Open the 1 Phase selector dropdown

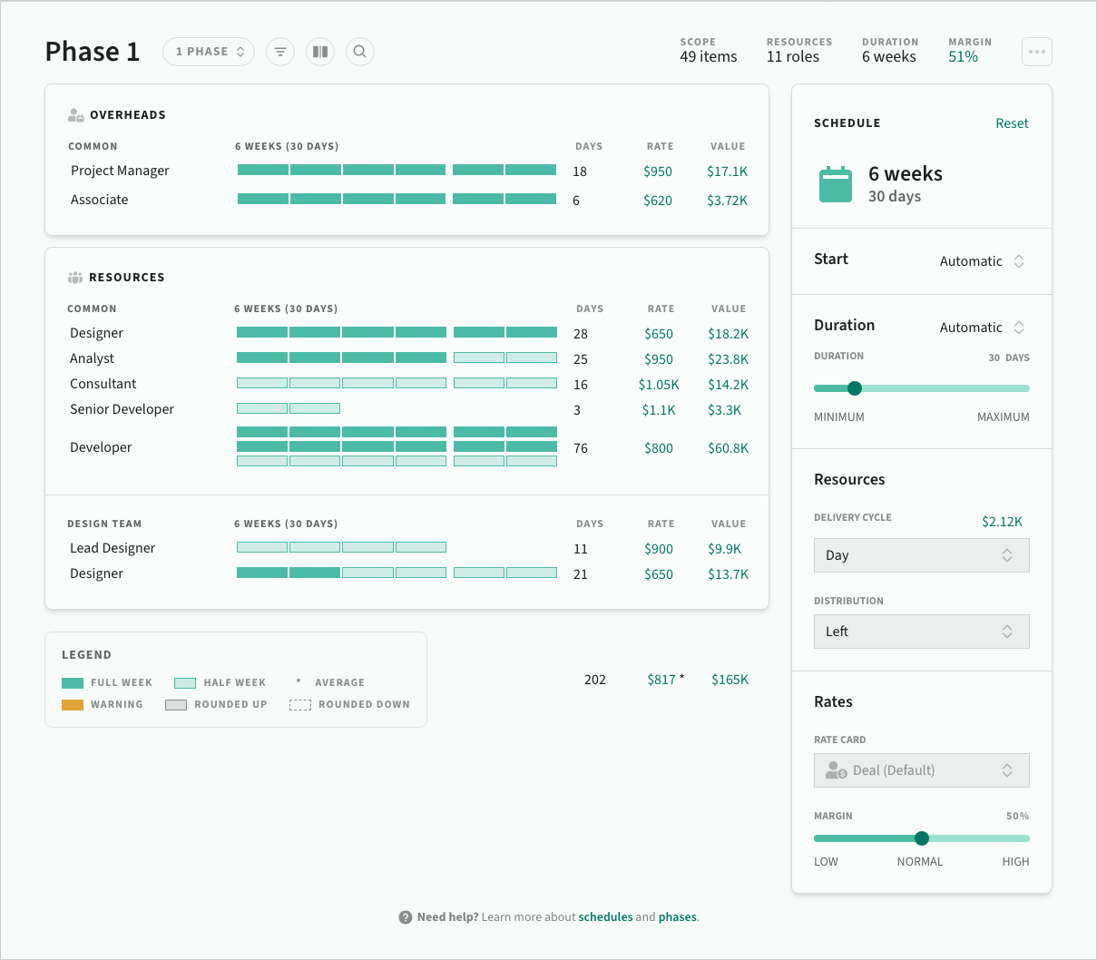pos(209,52)
